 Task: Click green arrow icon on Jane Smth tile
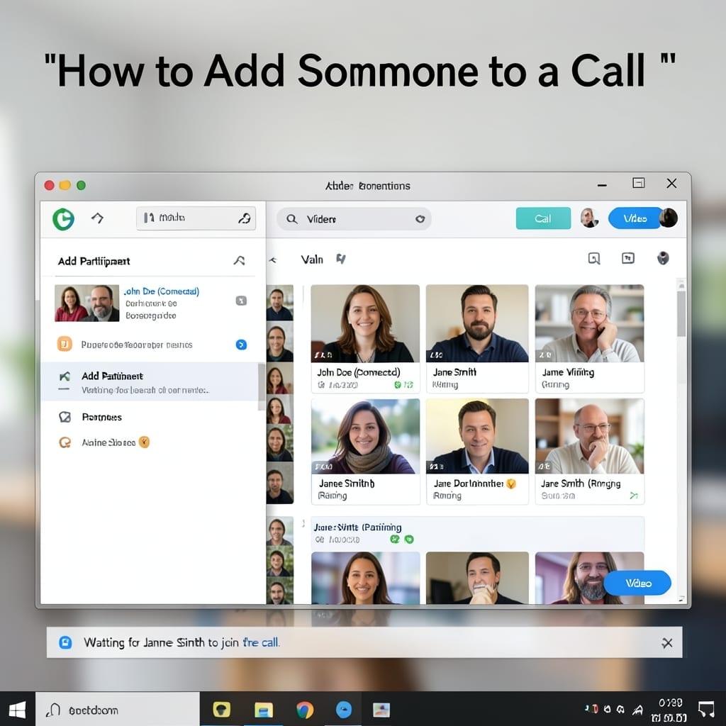[634, 496]
